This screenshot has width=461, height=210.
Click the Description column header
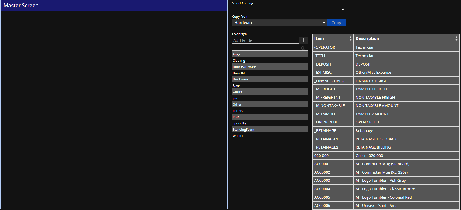point(406,38)
